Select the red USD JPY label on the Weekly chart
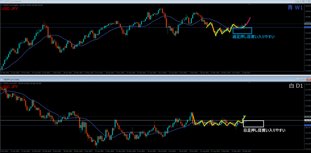The image size is (311, 153). coord(9,9)
